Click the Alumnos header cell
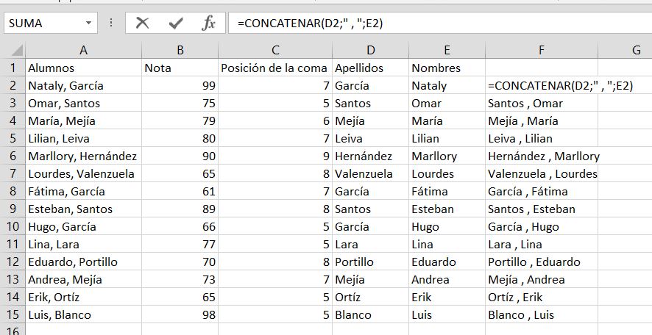 [83, 68]
